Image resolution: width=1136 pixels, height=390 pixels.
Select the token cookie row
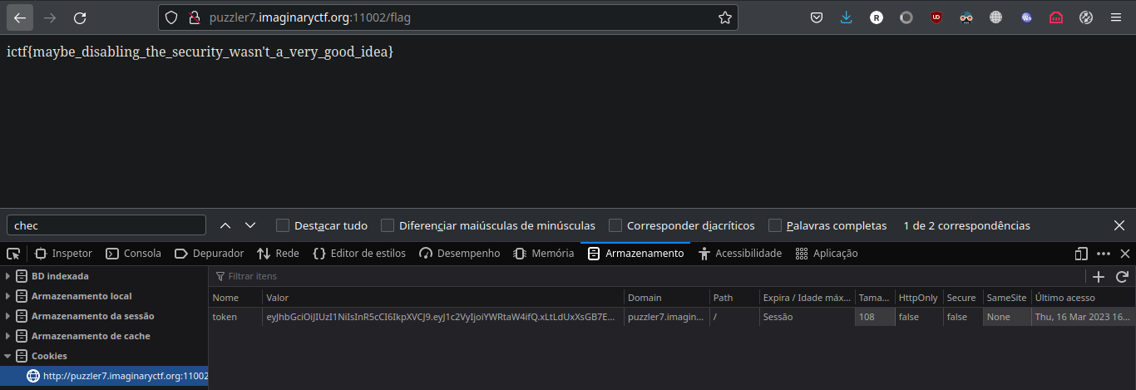(441, 317)
